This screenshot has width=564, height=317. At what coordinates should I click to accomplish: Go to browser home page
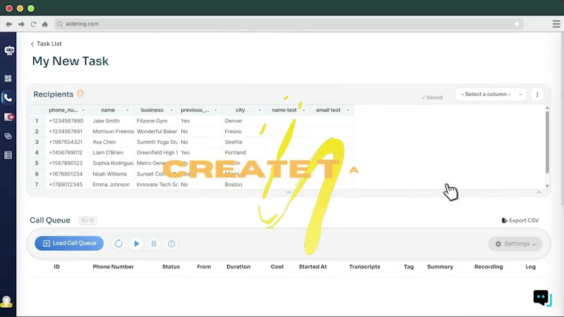click(44, 24)
